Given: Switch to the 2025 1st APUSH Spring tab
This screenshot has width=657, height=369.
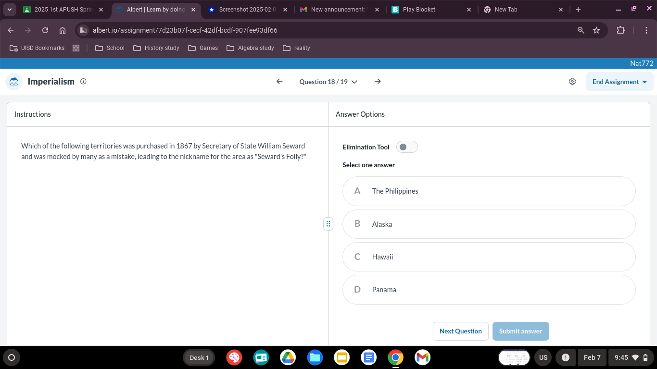Looking at the screenshot, I should point(63,10).
